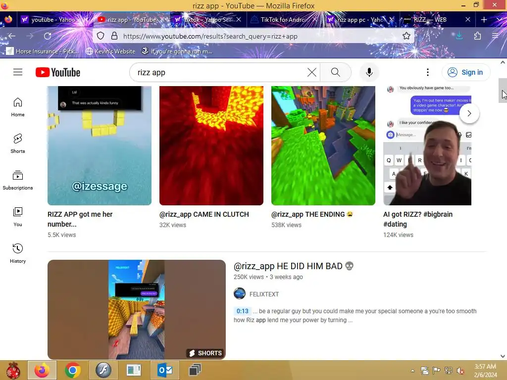The image size is (507, 380).
Task: Open the Firefox downloads panel
Action: 459,36
